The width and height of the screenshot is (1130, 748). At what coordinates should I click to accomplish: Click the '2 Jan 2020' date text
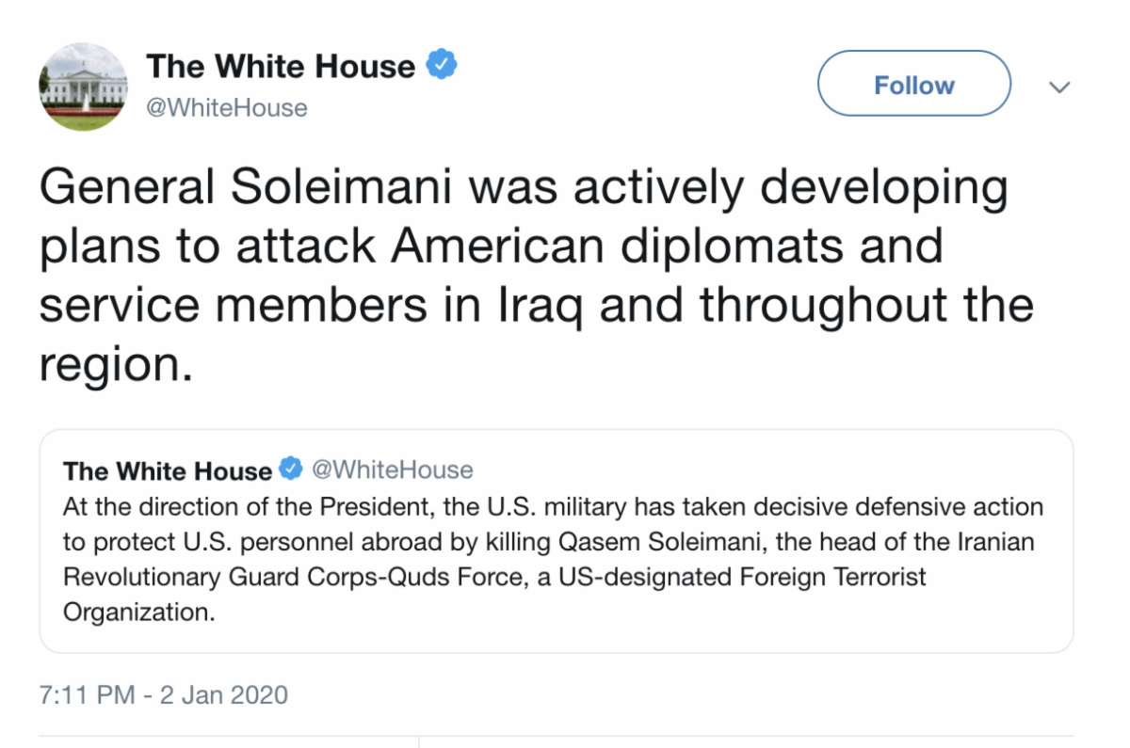tap(224, 695)
